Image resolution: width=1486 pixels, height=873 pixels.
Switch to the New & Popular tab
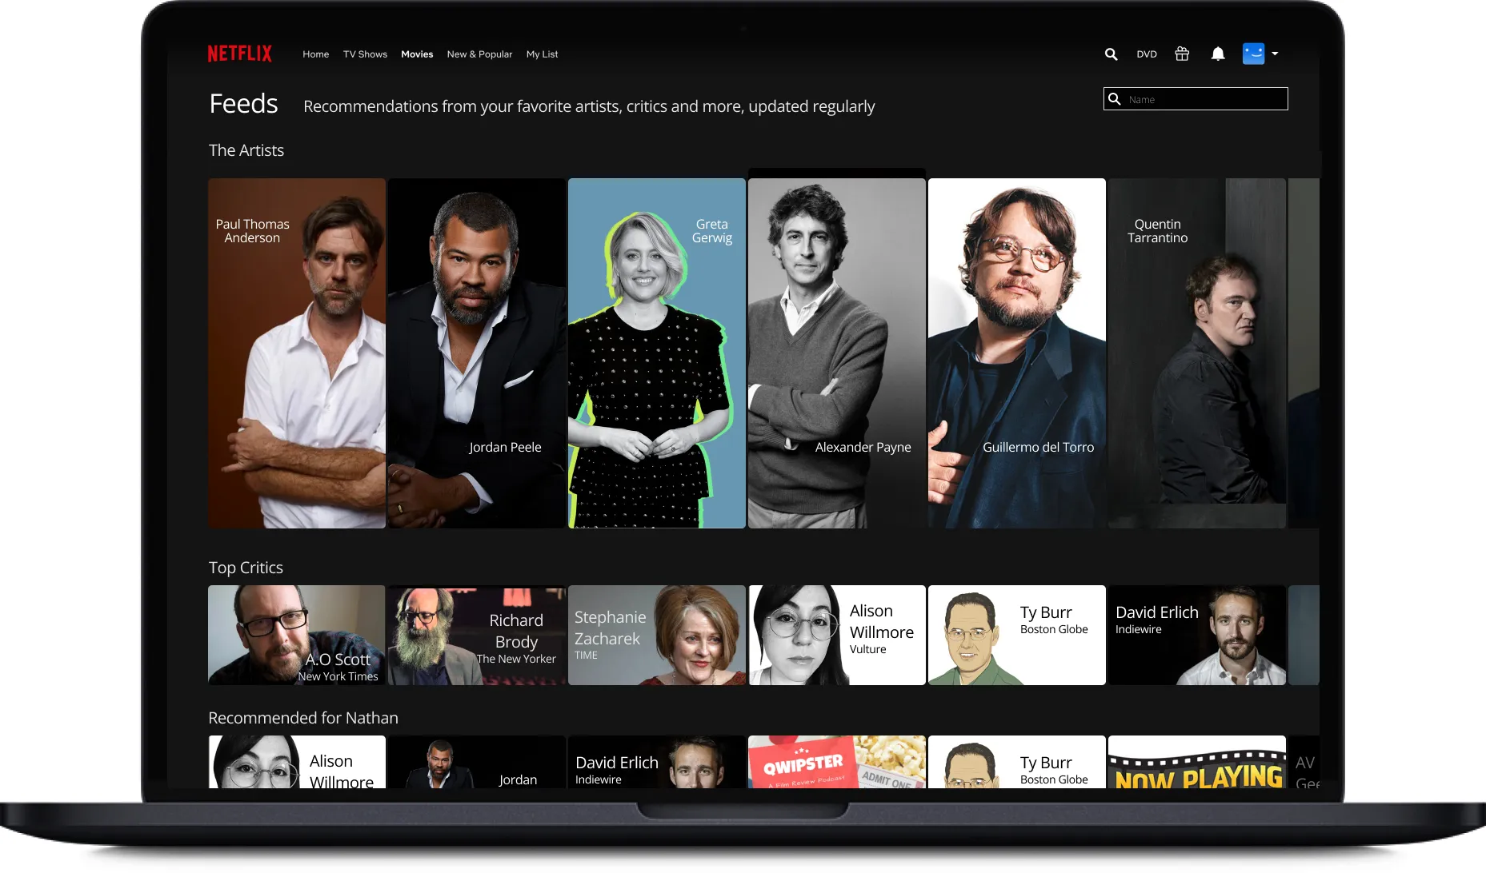pyautogui.click(x=479, y=54)
